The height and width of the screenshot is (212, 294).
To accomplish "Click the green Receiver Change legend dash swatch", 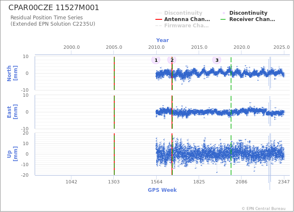I will pyautogui.click(x=223, y=19).
